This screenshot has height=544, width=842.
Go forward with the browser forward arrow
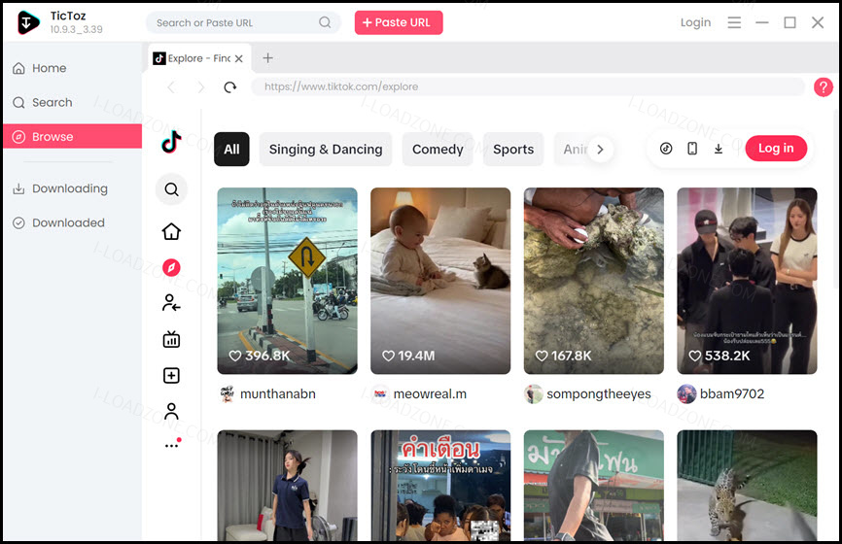[201, 86]
